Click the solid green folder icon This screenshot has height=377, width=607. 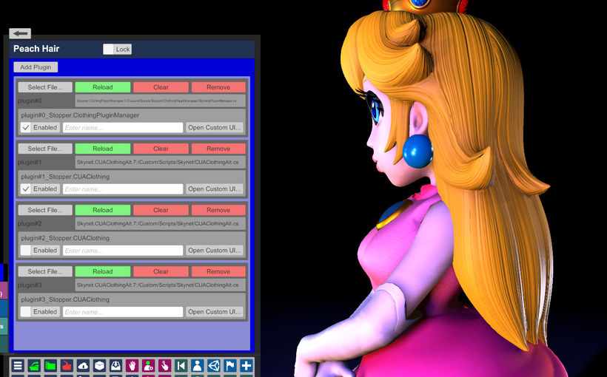[x=50, y=365]
